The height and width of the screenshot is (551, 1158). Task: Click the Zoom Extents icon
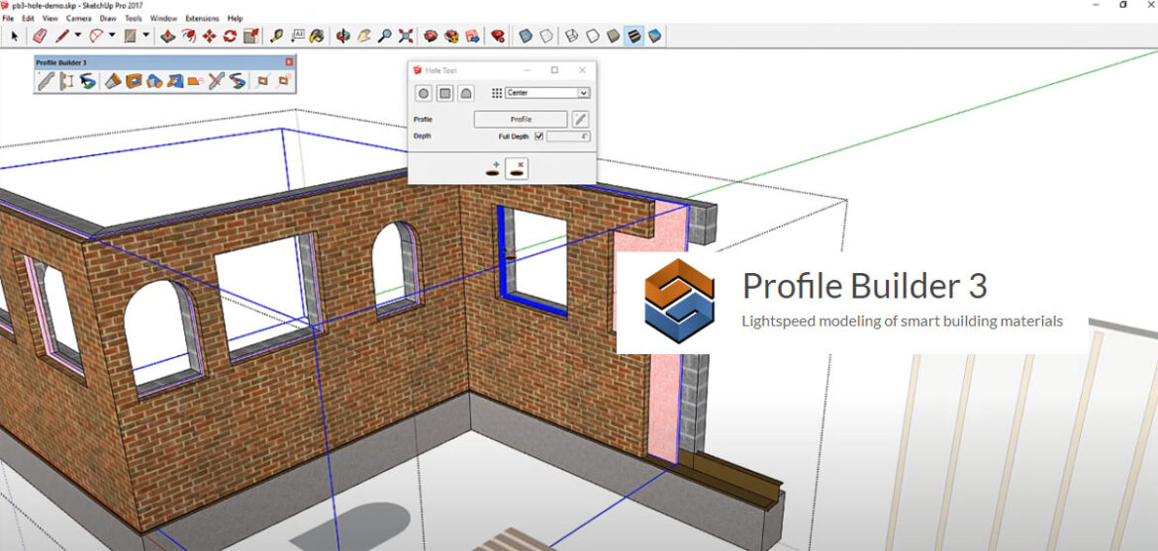pyautogui.click(x=406, y=36)
